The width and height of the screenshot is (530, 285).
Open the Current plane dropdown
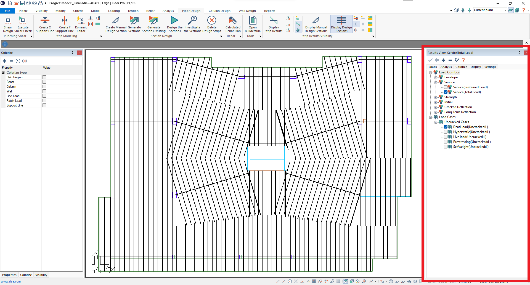click(x=505, y=10)
